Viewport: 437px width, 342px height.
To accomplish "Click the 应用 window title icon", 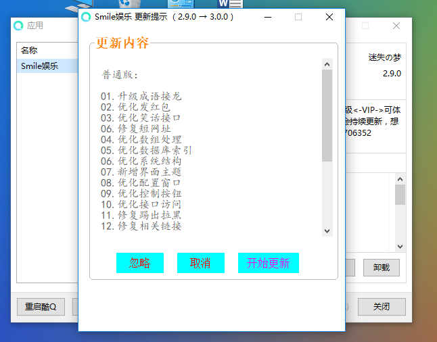I will pos(19,26).
